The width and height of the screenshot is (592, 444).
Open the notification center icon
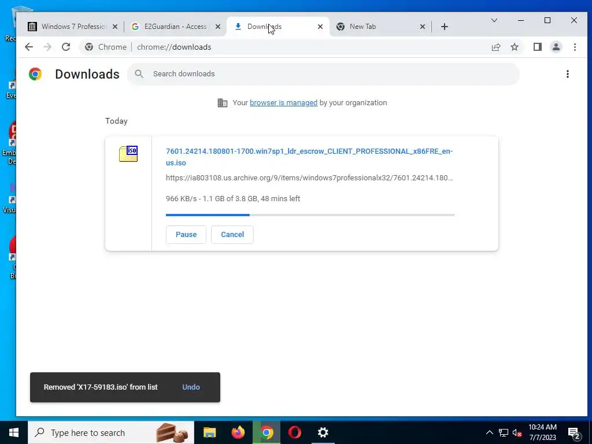click(x=574, y=432)
